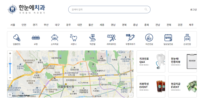Select the 충북 region tab
The height and width of the screenshot is (101, 199).
(x=147, y=25)
